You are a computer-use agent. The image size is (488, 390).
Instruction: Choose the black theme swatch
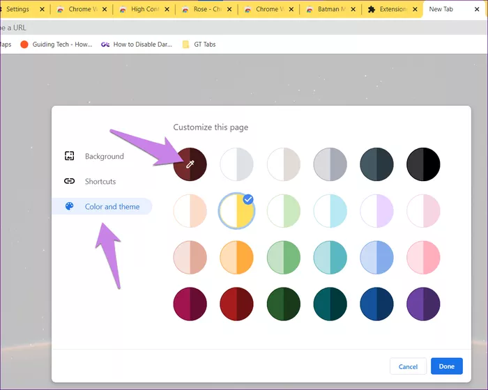click(x=423, y=164)
